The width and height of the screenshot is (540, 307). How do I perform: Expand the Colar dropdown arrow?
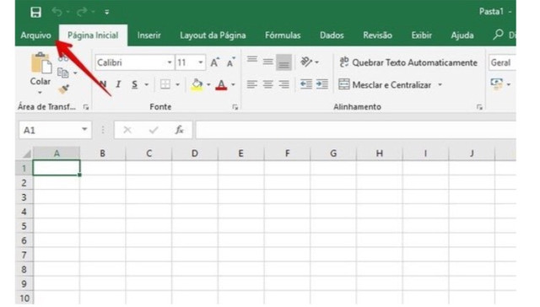pyautogui.click(x=40, y=93)
